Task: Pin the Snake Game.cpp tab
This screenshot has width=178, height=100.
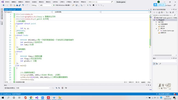Action: tap(18, 10)
